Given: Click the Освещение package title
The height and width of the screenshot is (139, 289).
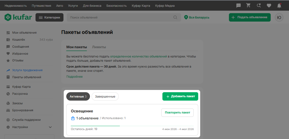Looking at the screenshot, I should (82, 111).
